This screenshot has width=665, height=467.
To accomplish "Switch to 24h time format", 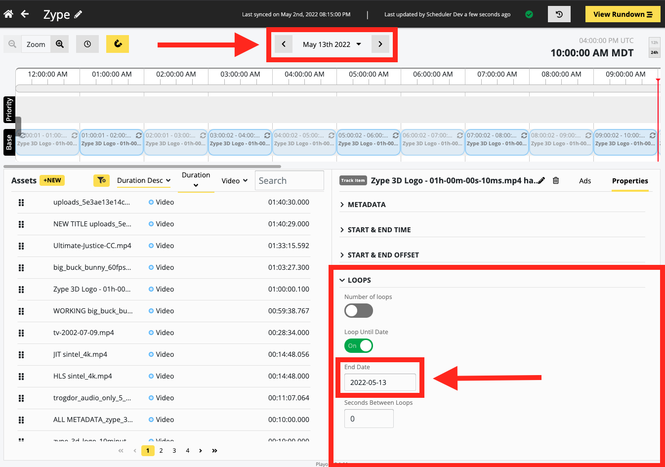I will tap(654, 52).
